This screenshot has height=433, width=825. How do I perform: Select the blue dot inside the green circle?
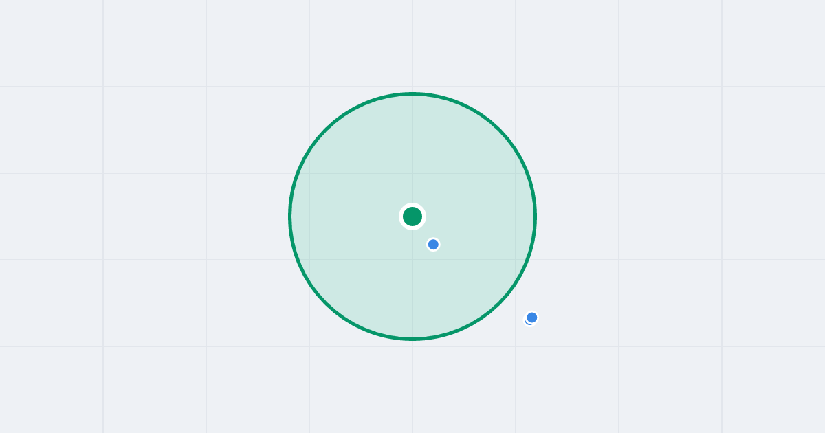[433, 244]
